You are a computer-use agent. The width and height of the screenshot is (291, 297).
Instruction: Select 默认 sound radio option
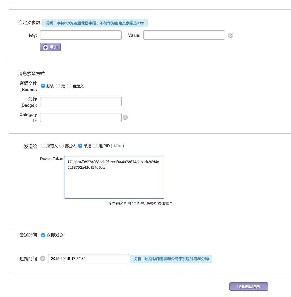click(43, 86)
